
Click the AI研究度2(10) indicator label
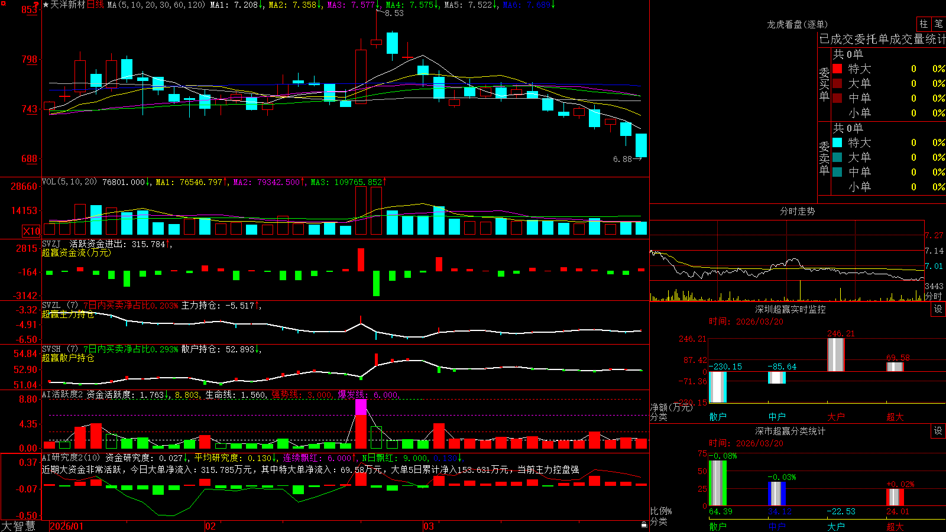[71, 458]
